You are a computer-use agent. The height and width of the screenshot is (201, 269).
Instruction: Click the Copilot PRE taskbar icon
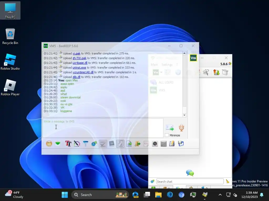(x=135, y=195)
